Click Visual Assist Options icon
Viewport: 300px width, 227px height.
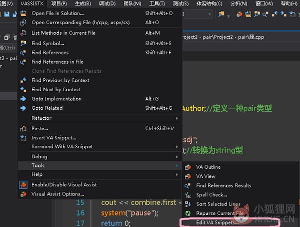pyautogui.click(x=23, y=194)
